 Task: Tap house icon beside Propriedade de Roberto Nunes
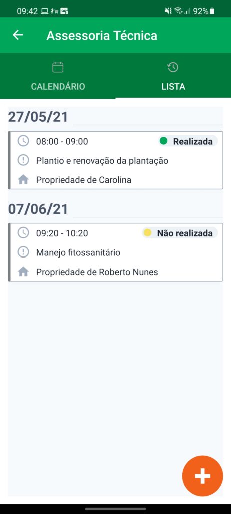[x=23, y=272]
